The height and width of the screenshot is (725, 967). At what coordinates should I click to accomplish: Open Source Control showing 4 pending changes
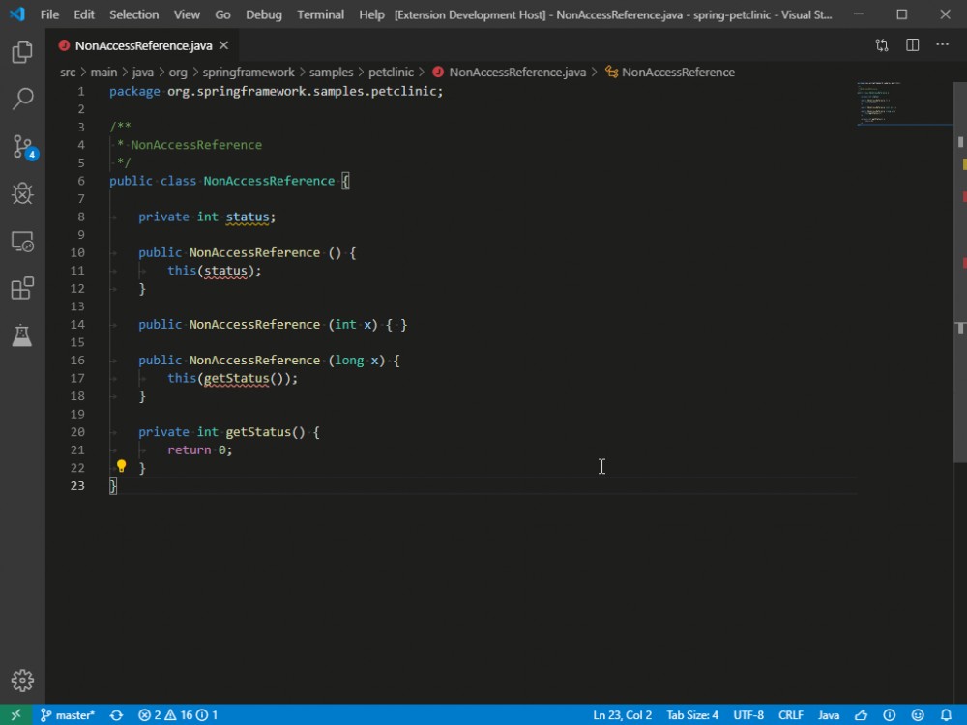pyautogui.click(x=23, y=147)
